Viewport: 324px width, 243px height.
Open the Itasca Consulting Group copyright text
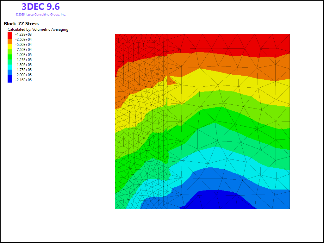tap(40, 15)
